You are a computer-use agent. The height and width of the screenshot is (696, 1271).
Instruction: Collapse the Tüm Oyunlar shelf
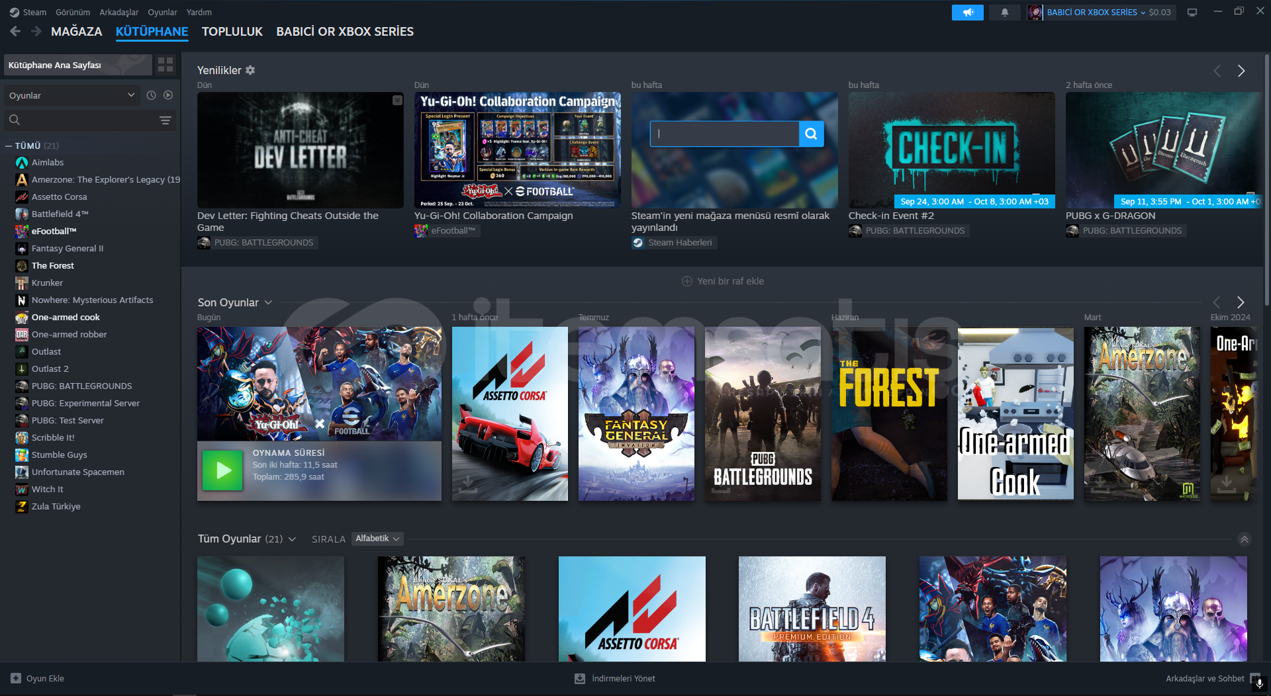(x=1245, y=539)
